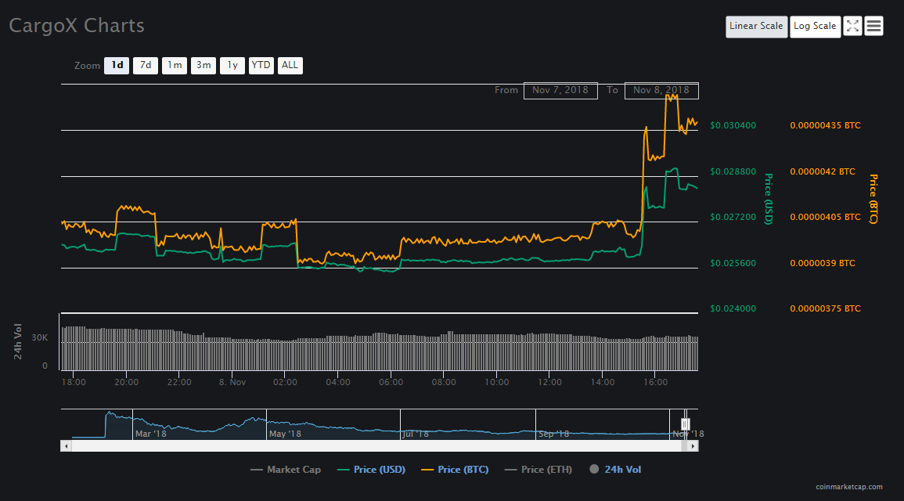The height and width of the screenshot is (501, 904).
Task: Click the navigator range handle
Action: point(685,424)
